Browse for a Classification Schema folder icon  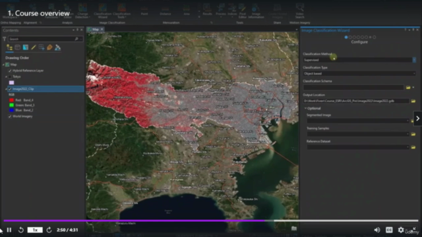[x=408, y=88]
